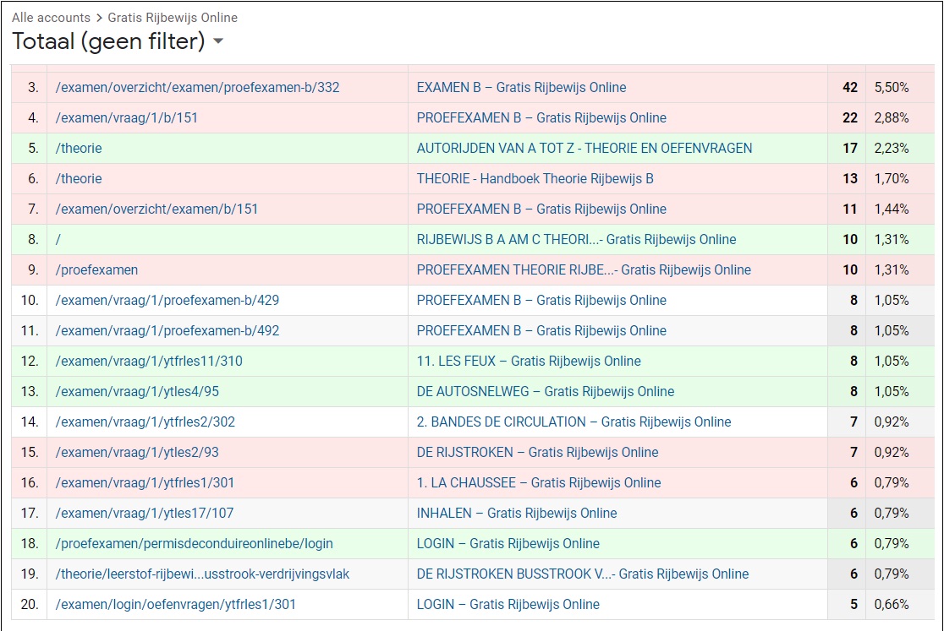Click the "EXAMEN B – Gratis Rijbewijs Online" title
The image size is (944, 631).
(521, 87)
